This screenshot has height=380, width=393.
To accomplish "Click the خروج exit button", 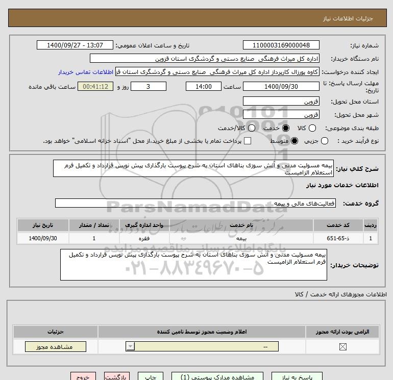I will [83, 376].
